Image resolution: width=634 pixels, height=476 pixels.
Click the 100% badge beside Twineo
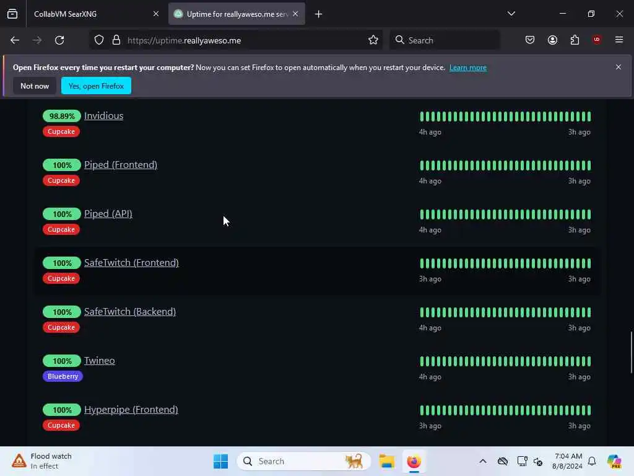(62, 361)
